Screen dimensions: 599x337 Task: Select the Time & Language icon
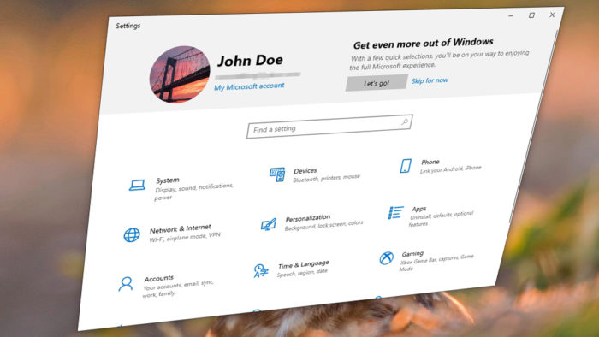[261, 270]
